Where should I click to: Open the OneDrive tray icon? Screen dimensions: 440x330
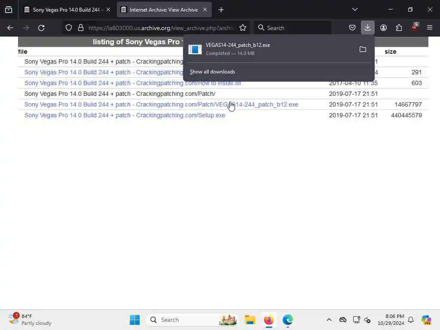pos(342,320)
